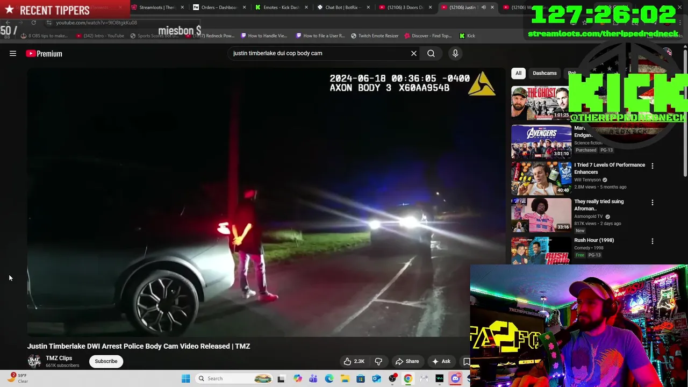Open File Explorer from the taskbar
The height and width of the screenshot is (387, 688).
pos(345,378)
